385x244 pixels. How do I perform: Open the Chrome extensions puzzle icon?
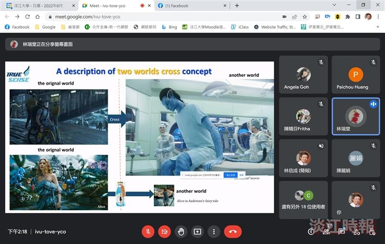pyautogui.click(x=347, y=17)
